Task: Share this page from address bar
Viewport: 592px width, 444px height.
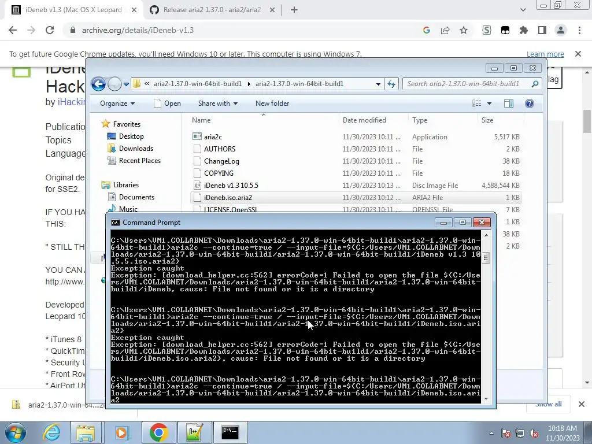Action: tap(445, 30)
